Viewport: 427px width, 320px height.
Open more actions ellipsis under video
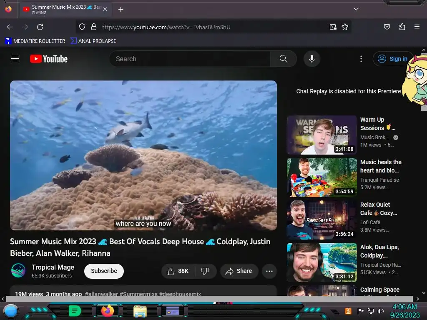(269, 271)
